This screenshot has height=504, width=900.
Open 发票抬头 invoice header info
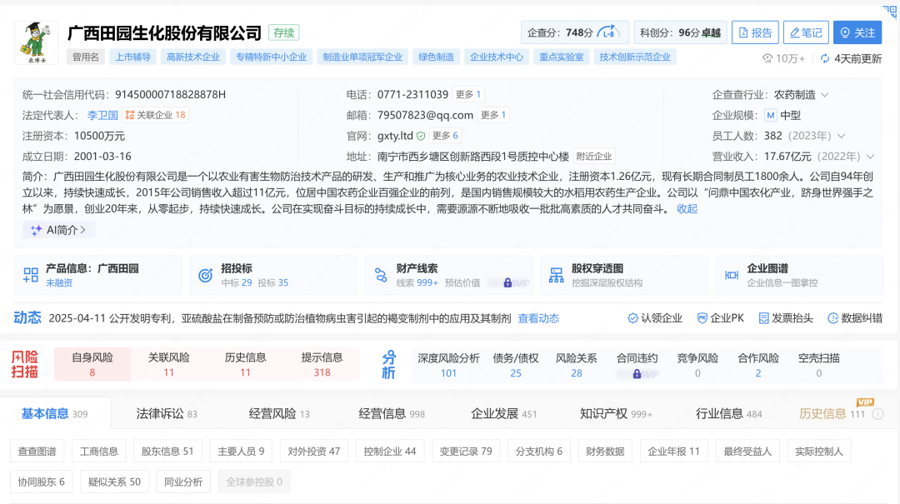[790, 318]
